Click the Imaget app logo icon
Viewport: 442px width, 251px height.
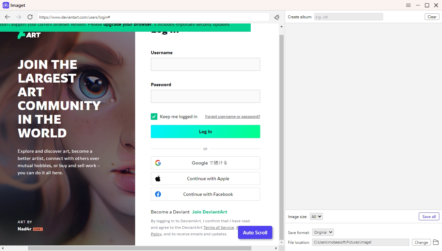click(6, 5)
